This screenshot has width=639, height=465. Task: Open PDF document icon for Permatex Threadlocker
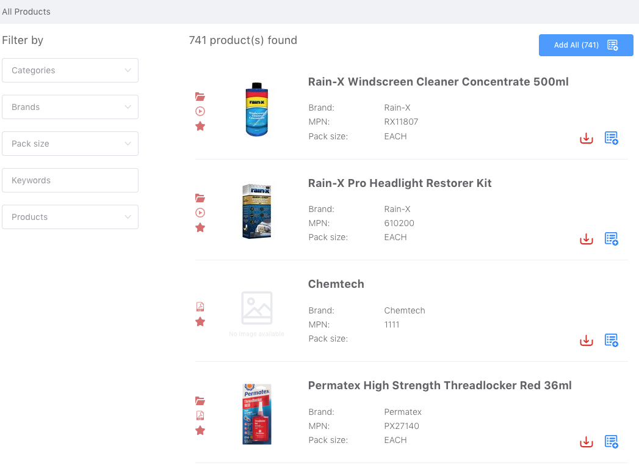click(200, 416)
